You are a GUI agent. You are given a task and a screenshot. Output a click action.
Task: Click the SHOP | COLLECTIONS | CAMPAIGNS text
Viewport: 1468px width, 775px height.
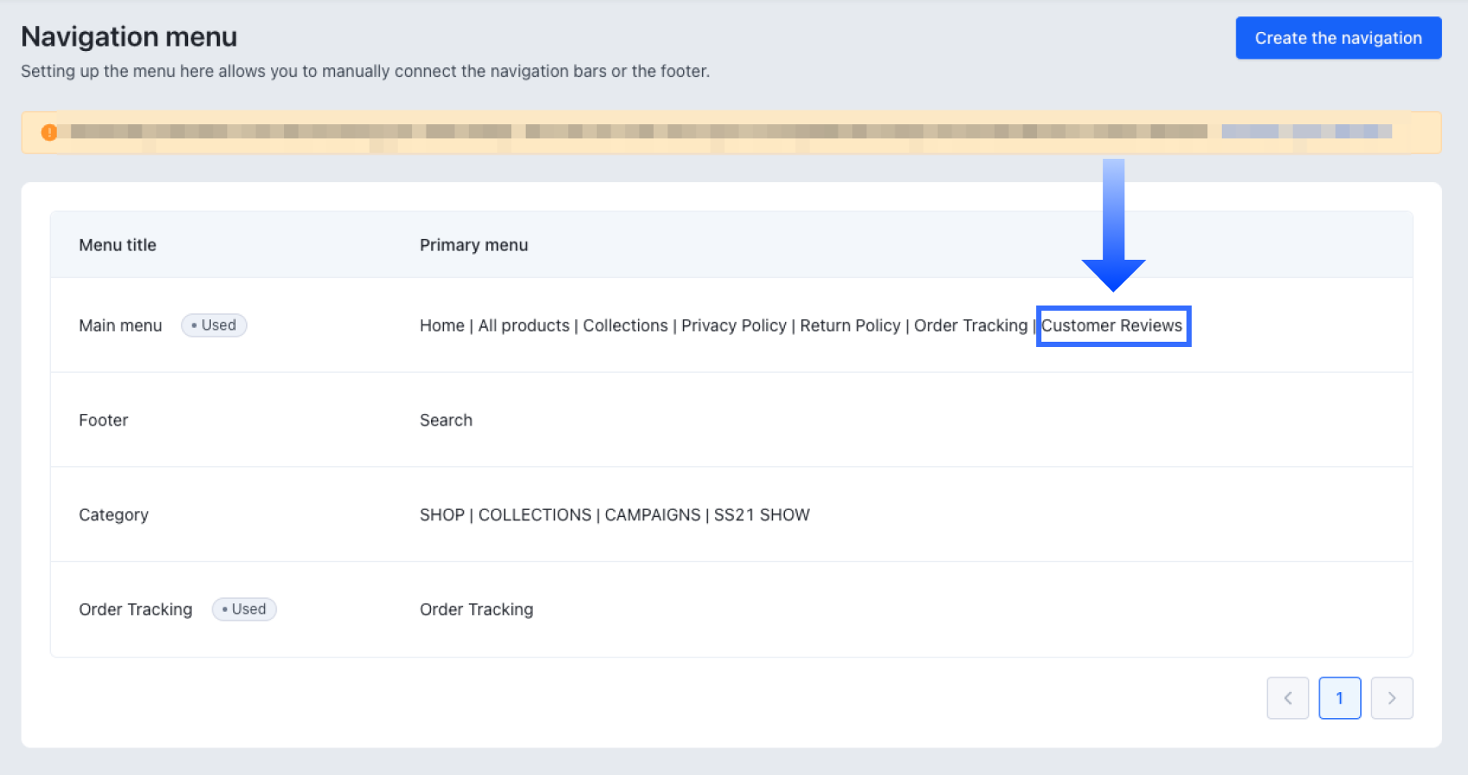560,515
